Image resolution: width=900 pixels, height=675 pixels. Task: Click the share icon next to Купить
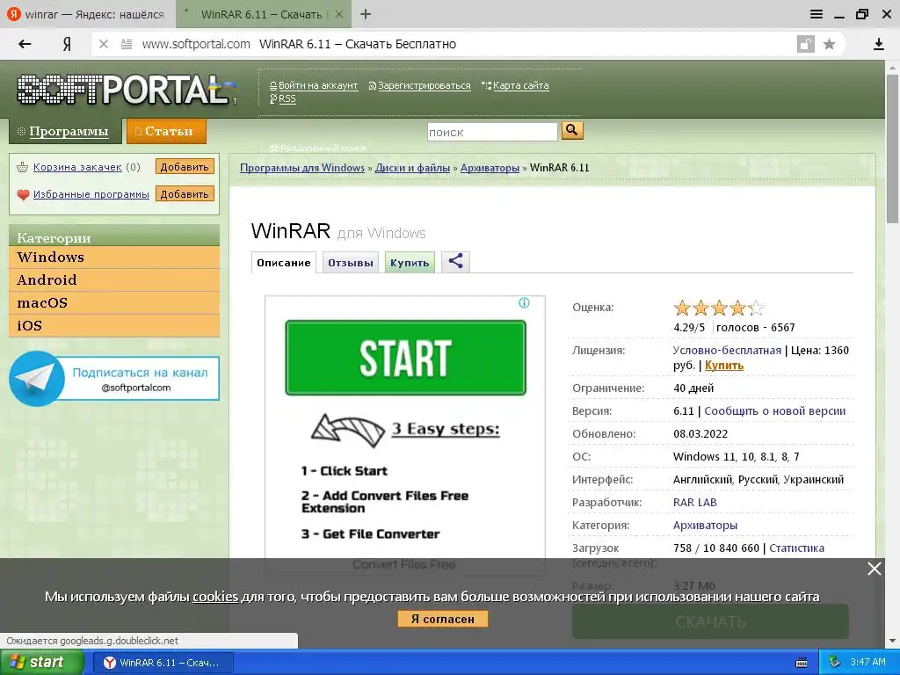[x=456, y=262]
